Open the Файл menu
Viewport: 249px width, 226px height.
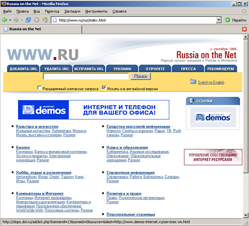point(7,11)
